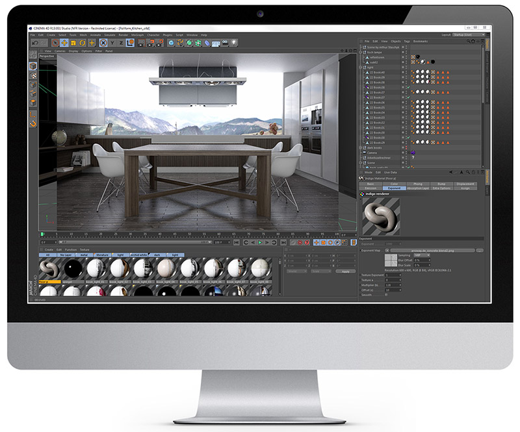Select the Live Selection arrow tool
Image resolution: width=520 pixels, height=432 pixels.
[55, 43]
